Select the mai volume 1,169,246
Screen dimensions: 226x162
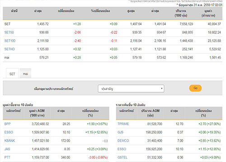click(x=187, y=58)
